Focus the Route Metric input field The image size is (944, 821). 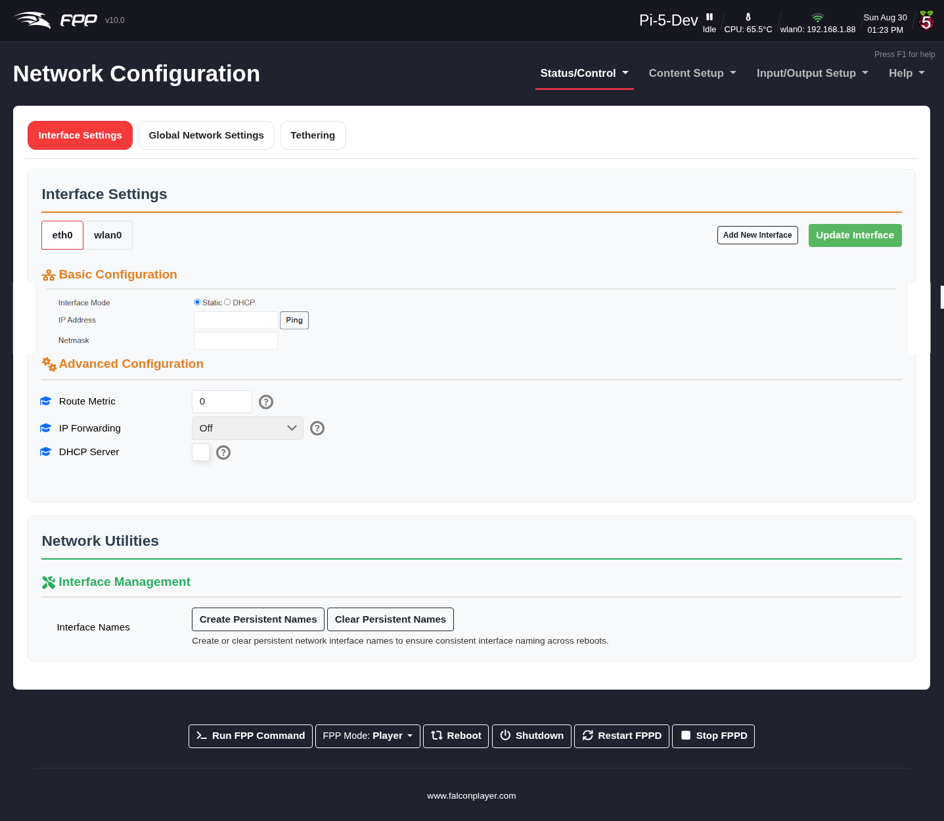(222, 401)
